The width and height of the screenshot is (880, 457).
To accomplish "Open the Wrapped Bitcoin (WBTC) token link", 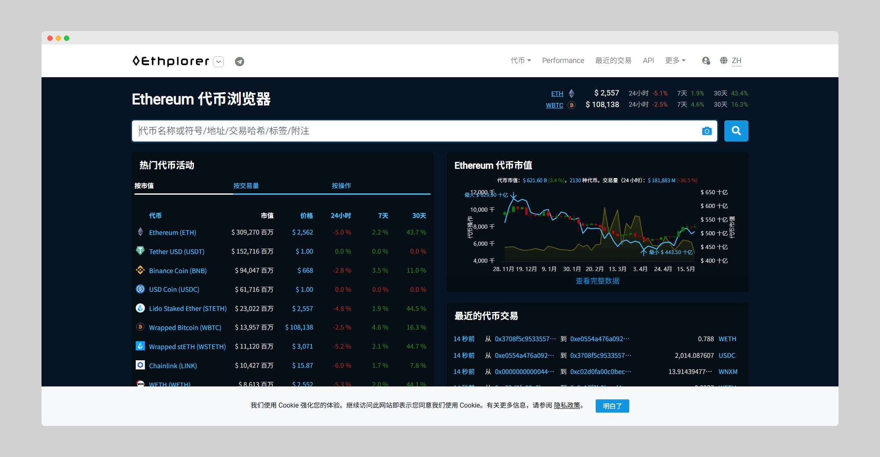I will point(185,327).
